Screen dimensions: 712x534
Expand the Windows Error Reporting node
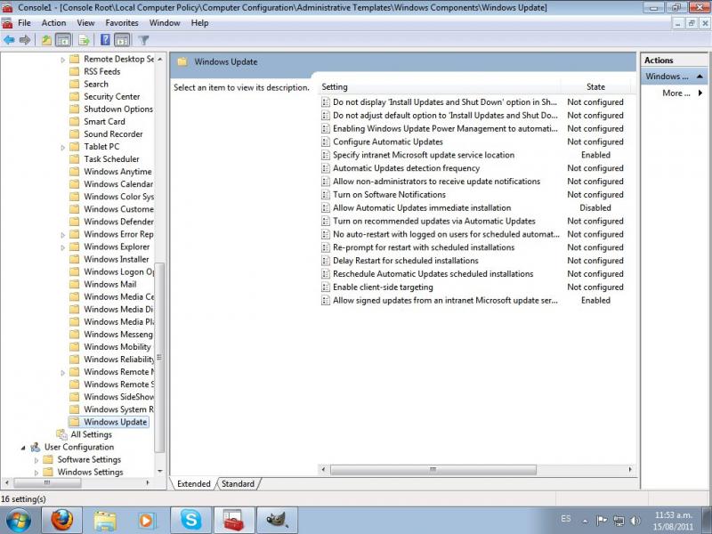(x=62, y=235)
